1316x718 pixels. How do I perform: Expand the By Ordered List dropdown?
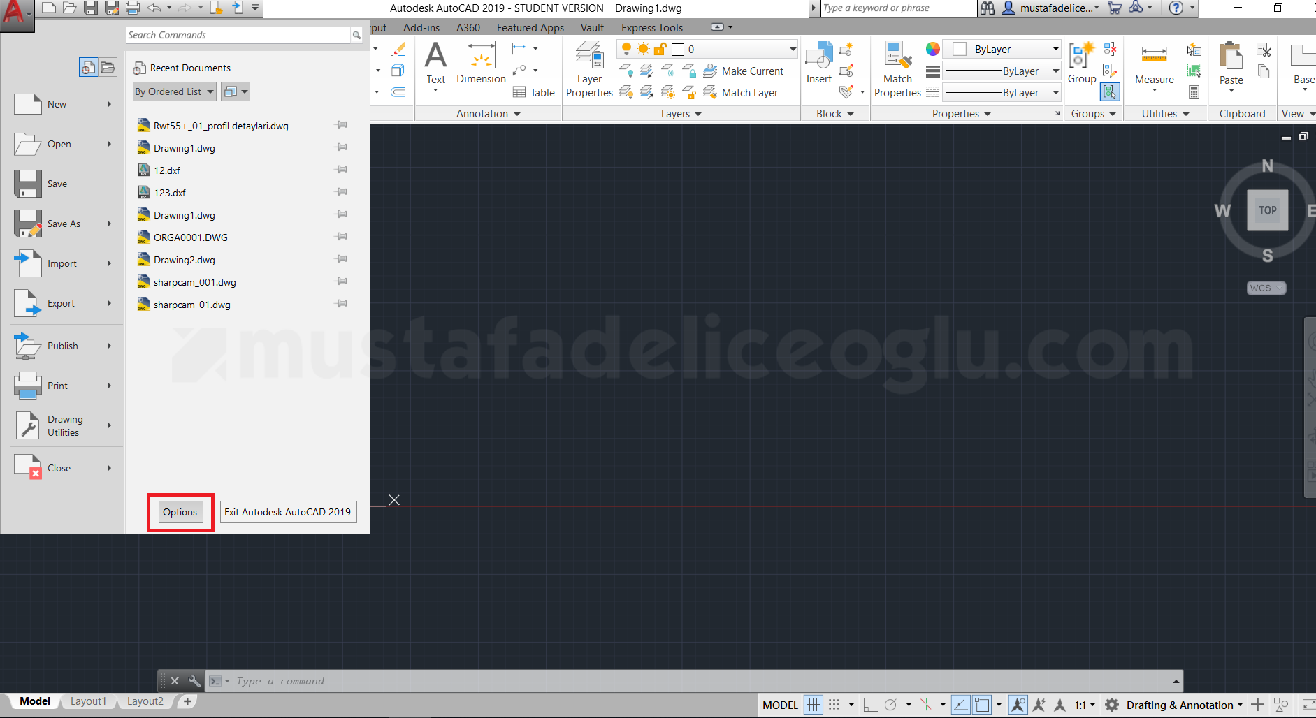pyautogui.click(x=174, y=91)
